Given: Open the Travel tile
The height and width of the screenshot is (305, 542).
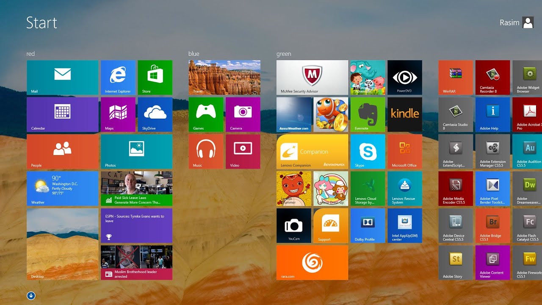Looking at the screenshot, I should coord(224,78).
